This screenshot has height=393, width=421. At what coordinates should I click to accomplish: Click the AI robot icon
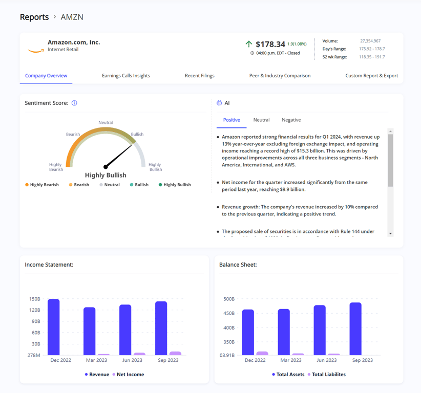pos(219,103)
